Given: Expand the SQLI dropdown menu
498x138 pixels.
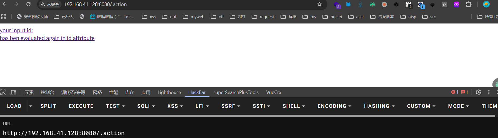Looking at the screenshot, I should click(x=146, y=106).
